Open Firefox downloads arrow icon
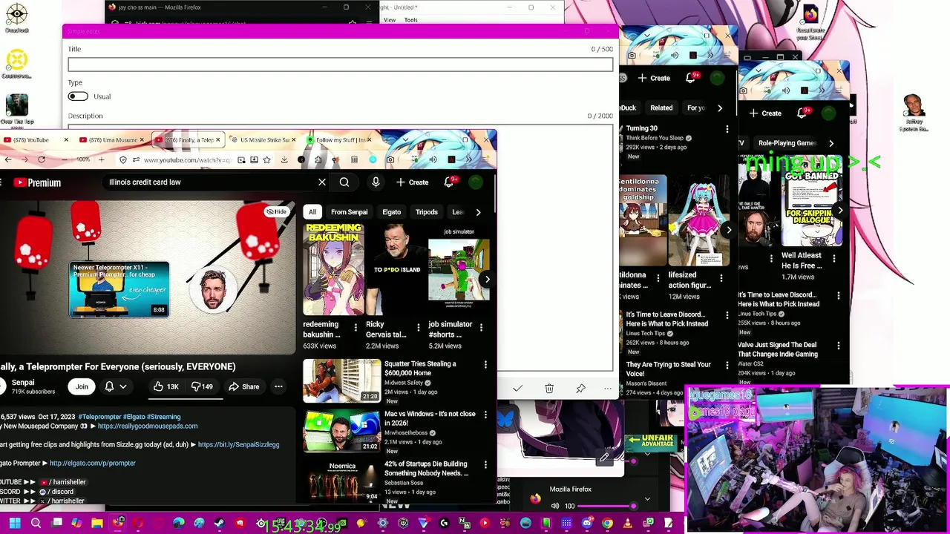950x534 pixels. (284, 159)
